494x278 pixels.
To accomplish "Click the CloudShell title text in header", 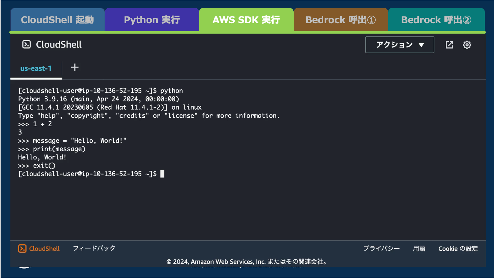I will click(x=59, y=45).
